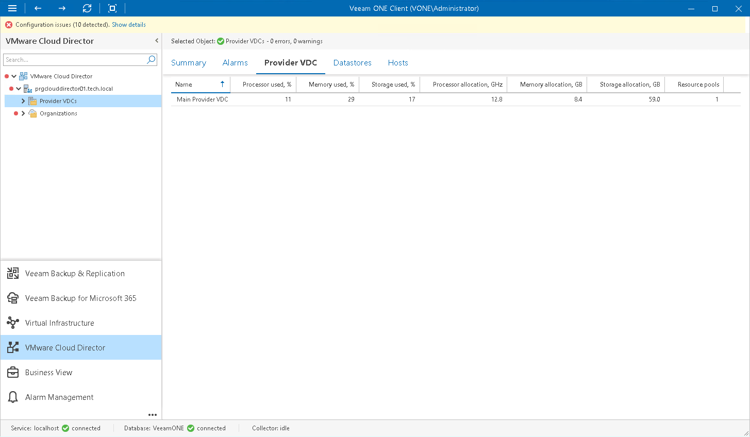The width and height of the screenshot is (750, 437).
Task: Click the Database connected status icon
Action: [x=191, y=428]
